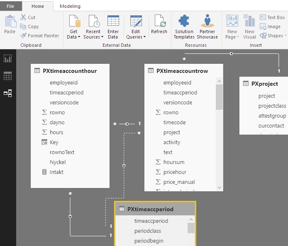Open the Enter Data table icon
This screenshot has height=246, width=288.
(x=113, y=21)
